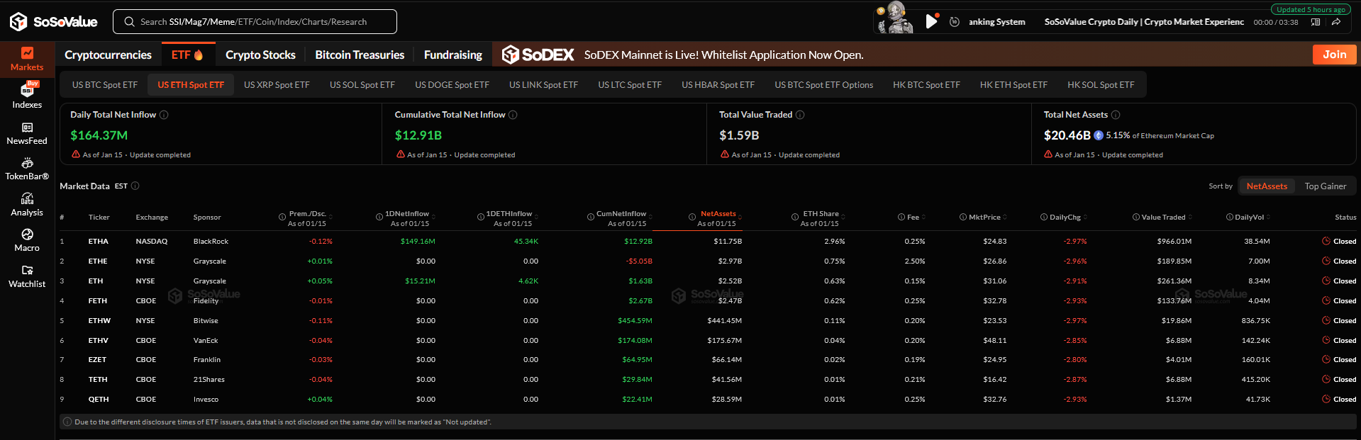1361x440 pixels.
Task: Select US XRP Spot ETF sub-tab
Action: click(x=277, y=84)
